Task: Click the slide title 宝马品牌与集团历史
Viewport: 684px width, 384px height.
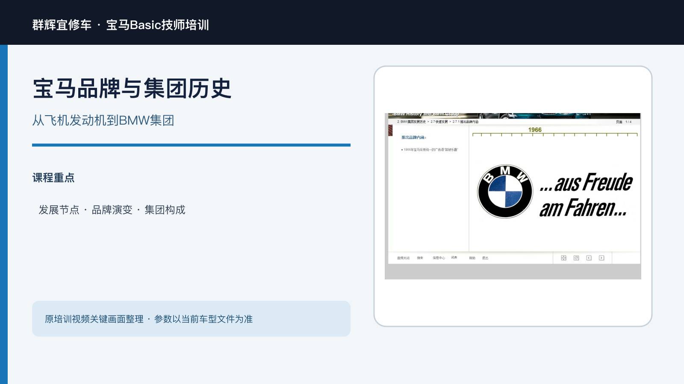Action: (132, 89)
